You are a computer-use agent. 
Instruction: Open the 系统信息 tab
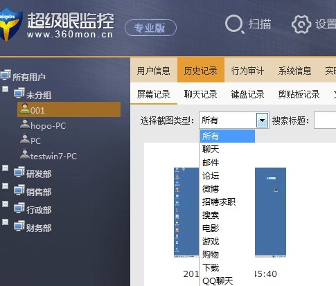coord(294,71)
